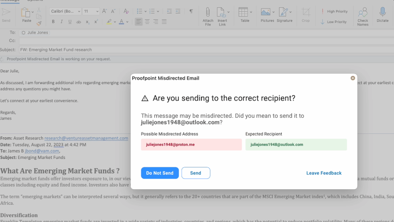This screenshot has width=394, height=222.
Task: Click the Send button in Proofpoint dialog
Action: coord(196,173)
